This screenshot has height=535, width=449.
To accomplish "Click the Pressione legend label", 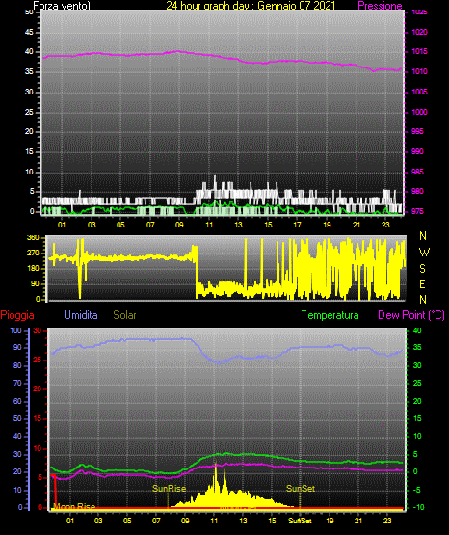I will (380, 6).
